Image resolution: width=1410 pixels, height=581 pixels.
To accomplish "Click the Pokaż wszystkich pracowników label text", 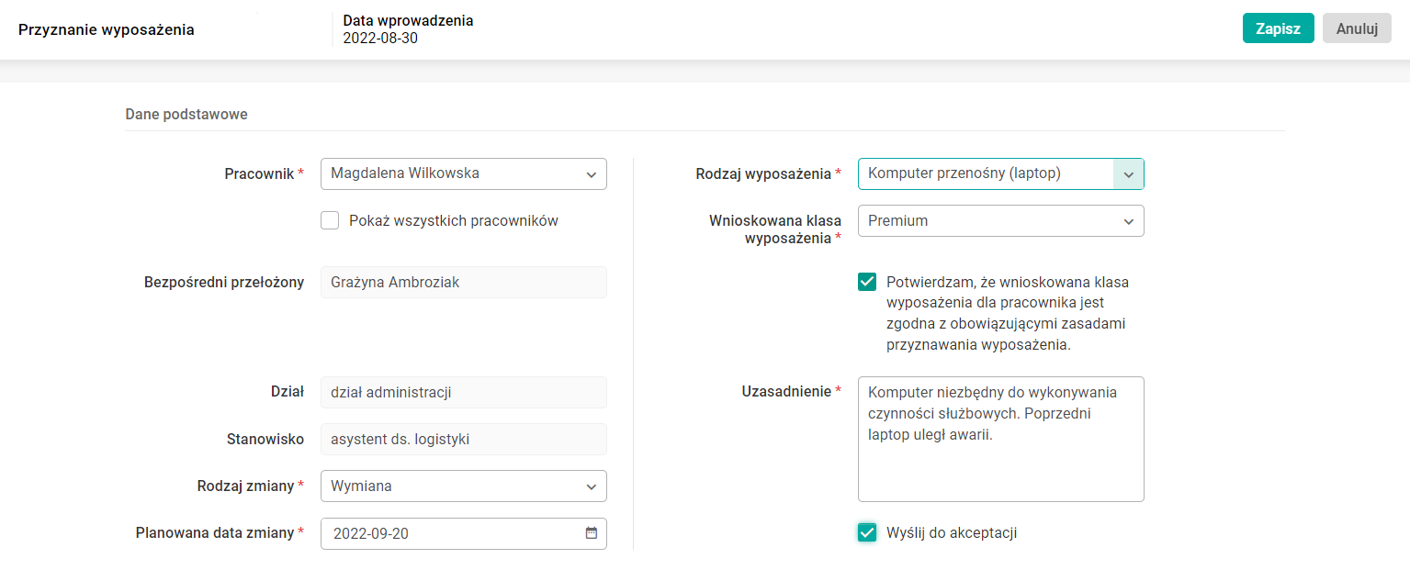I will (x=454, y=220).
